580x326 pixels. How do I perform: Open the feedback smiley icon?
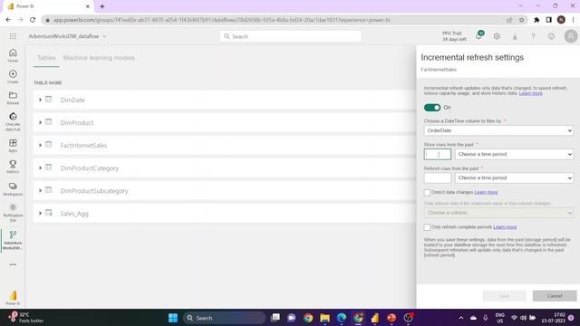(551, 36)
